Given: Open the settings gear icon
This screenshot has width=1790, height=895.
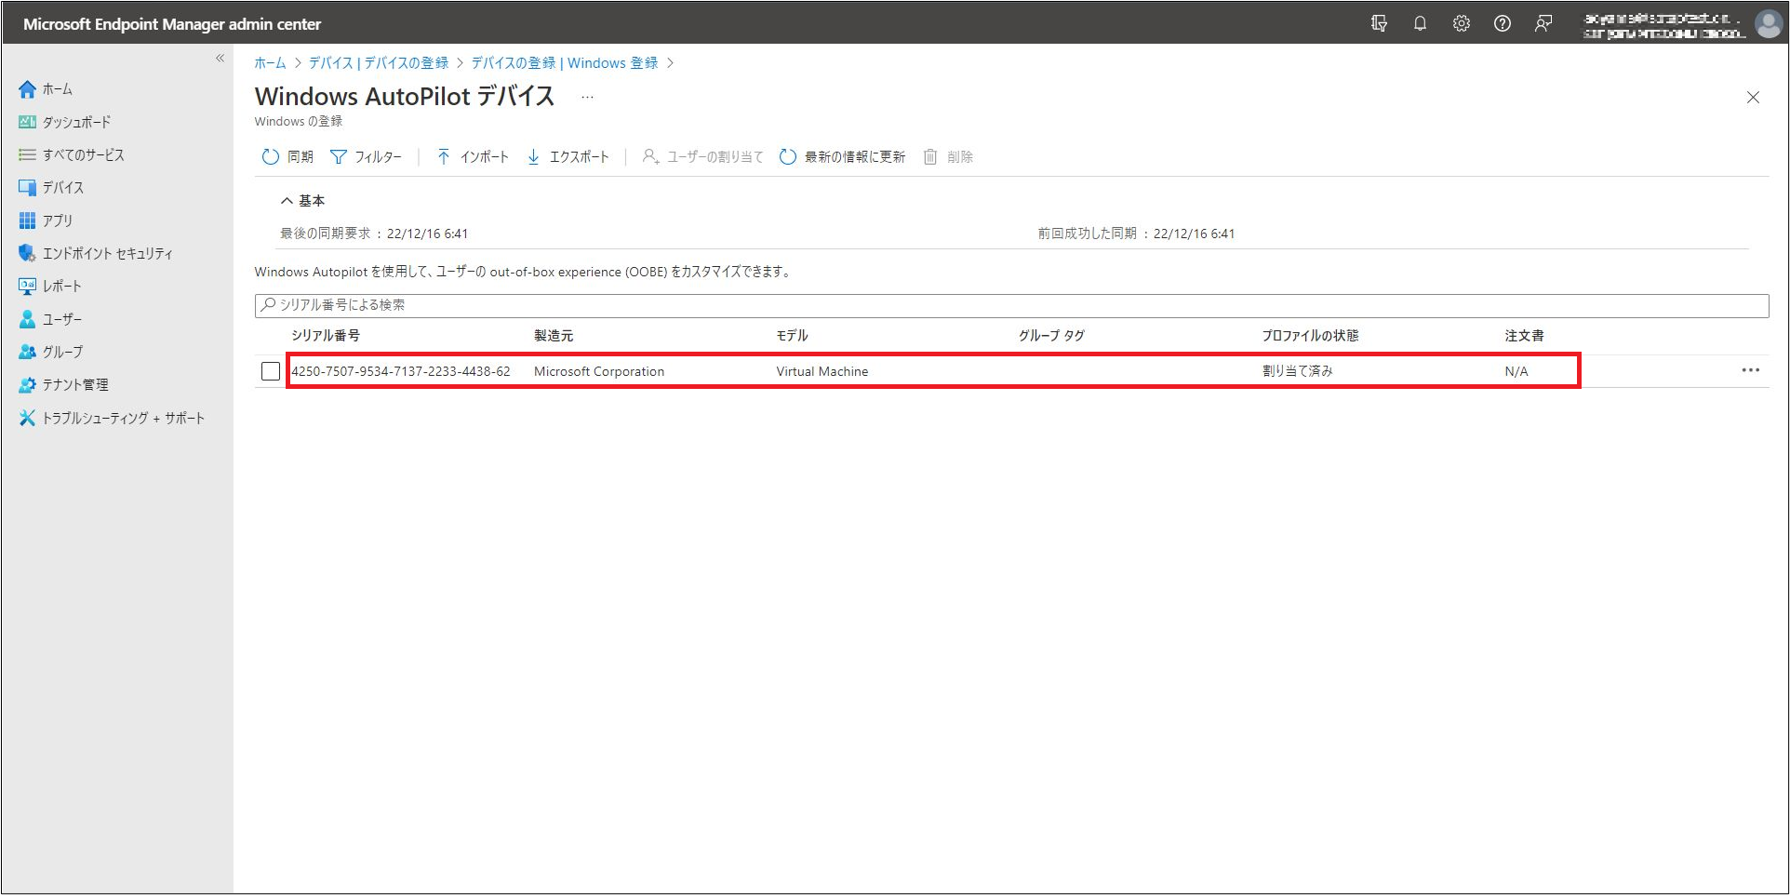Looking at the screenshot, I should point(1462,23).
